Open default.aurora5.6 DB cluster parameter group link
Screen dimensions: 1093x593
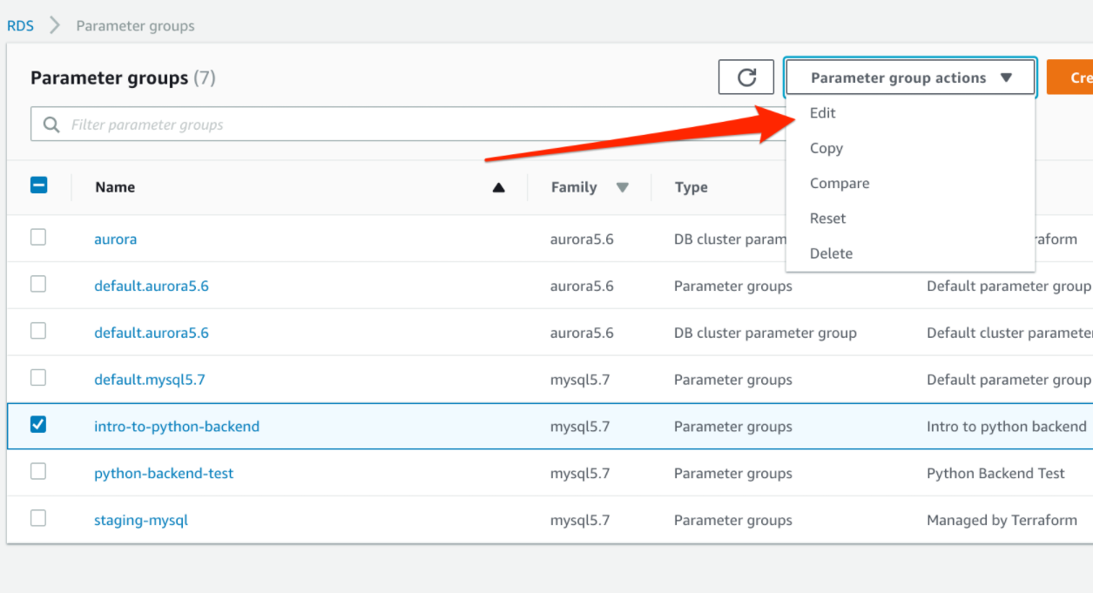pos(152,333)
